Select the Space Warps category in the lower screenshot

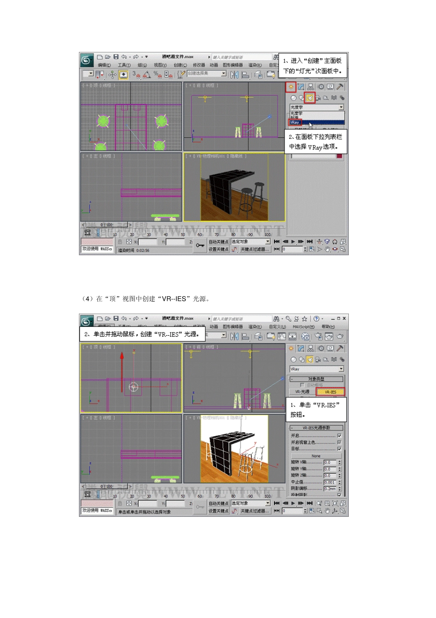(x=334, y=360)
